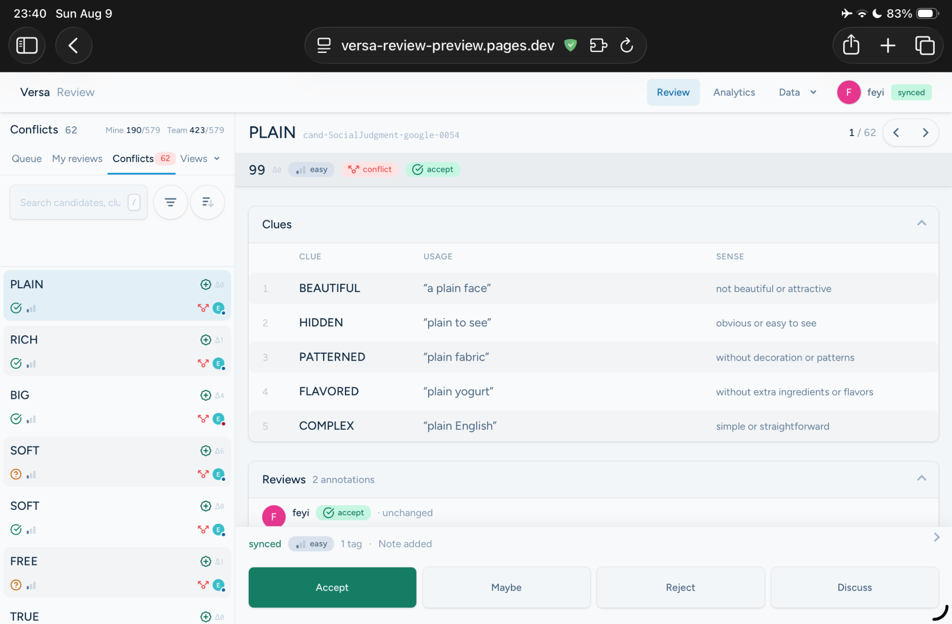This screenshot has height=624, width=952.
Task: Click the feyi avatar in header
Action: click(849, 92)
